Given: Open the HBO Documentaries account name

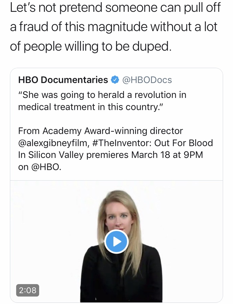Looking at the screenshot, I should [x=63, y=80].
